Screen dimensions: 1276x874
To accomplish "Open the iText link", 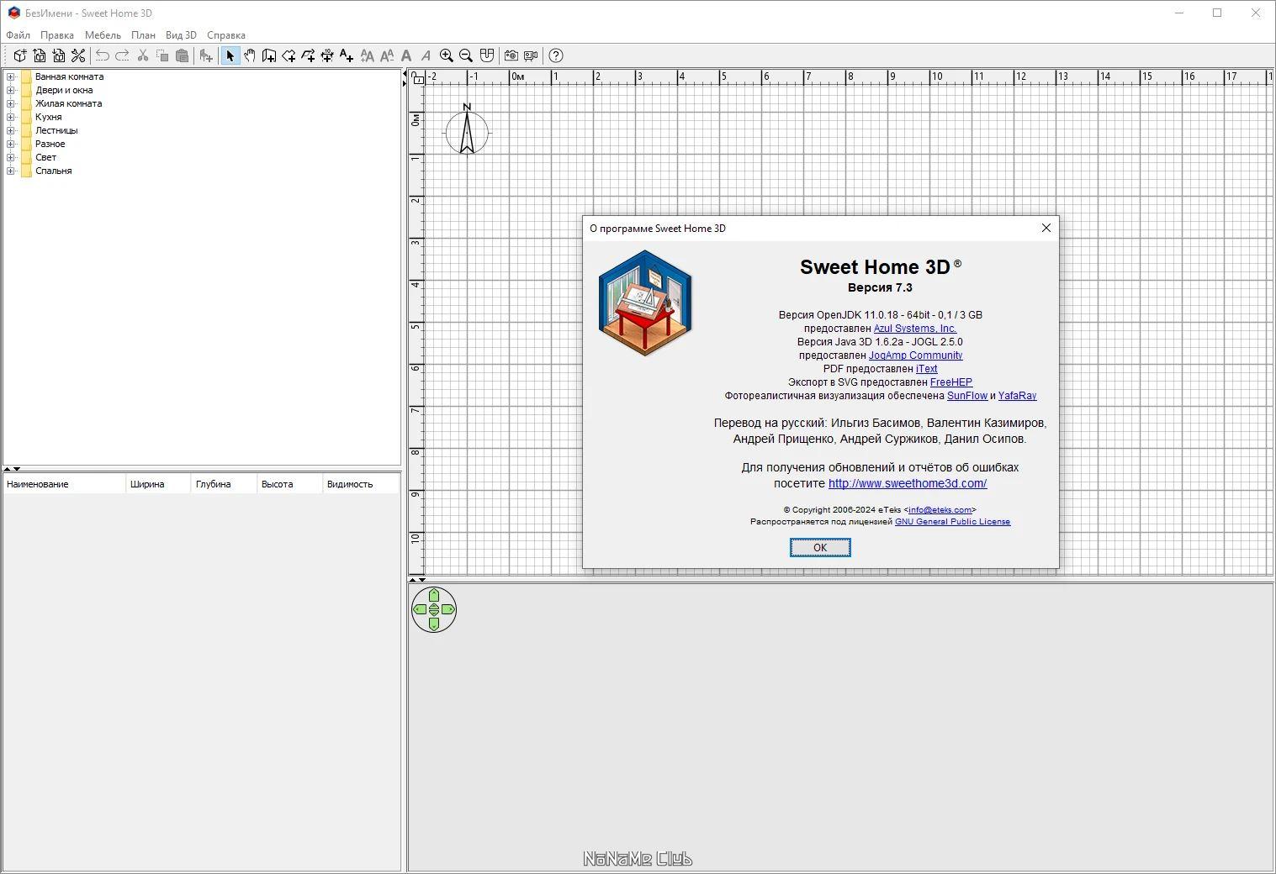I will (x=926, y=369).
